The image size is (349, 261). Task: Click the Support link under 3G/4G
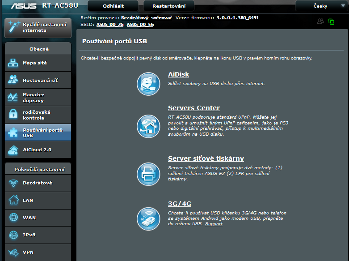point(214,224)
